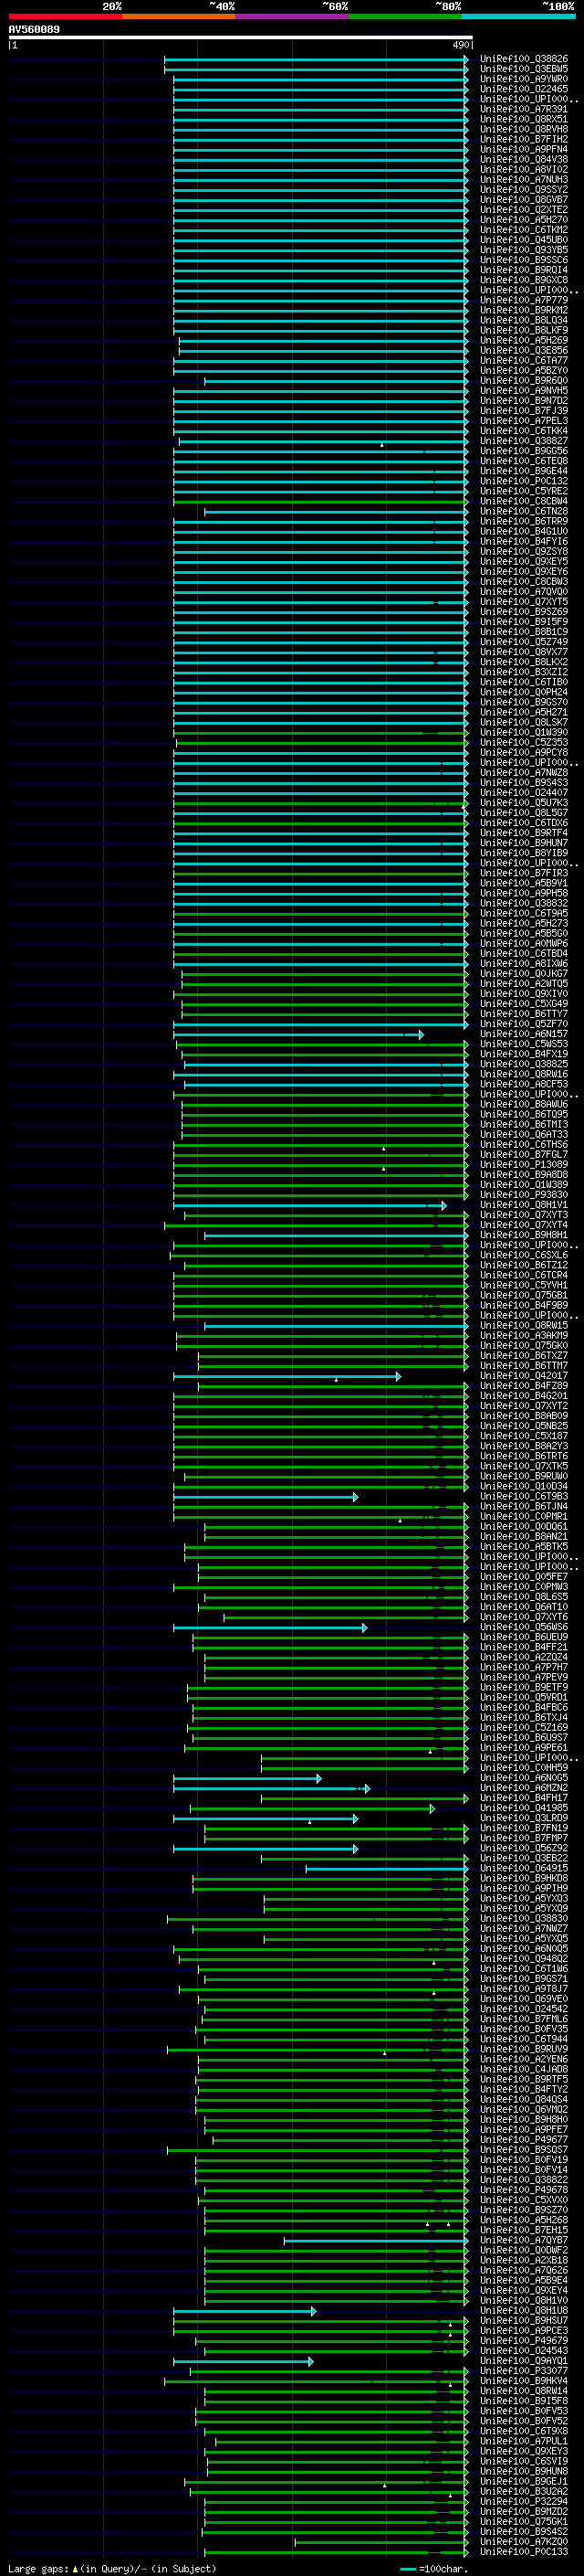Select the UniRef100_Q8RW16 label
This screenshot has height=2576, width=584.
524,1074
